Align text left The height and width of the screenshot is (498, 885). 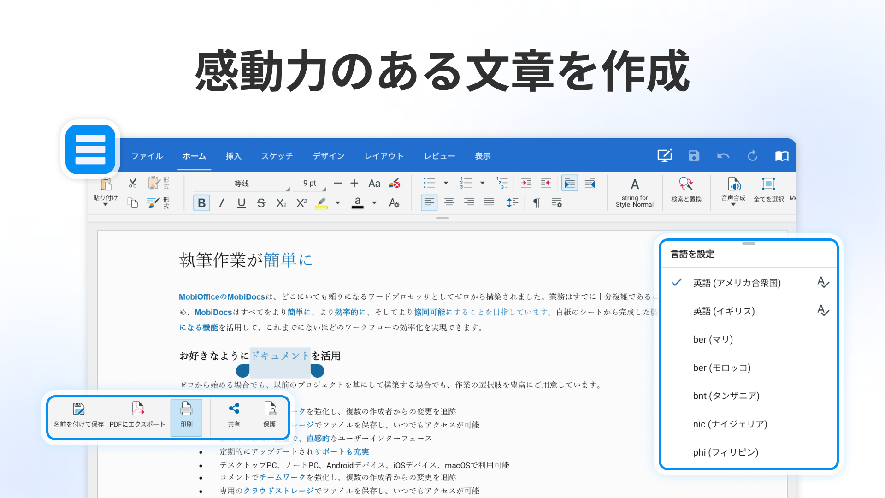click(x=429, y=203)
